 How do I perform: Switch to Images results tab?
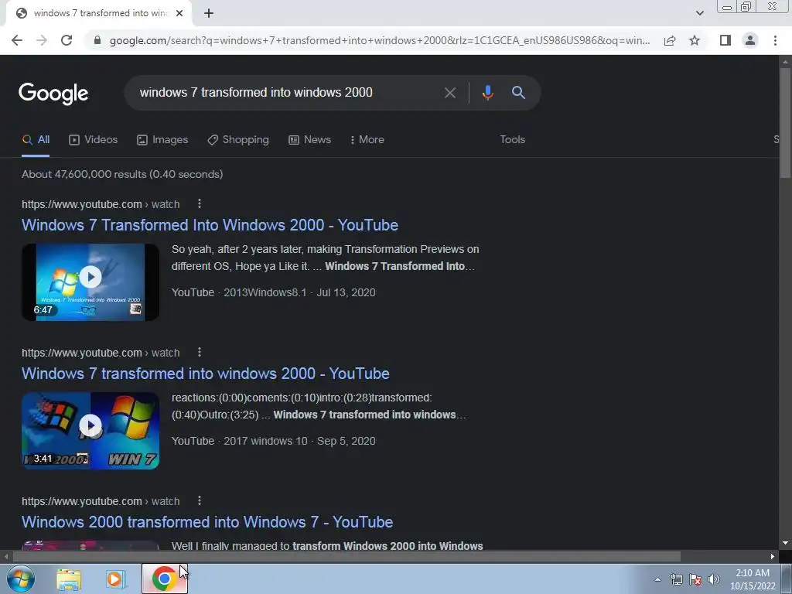coord(162,140)
